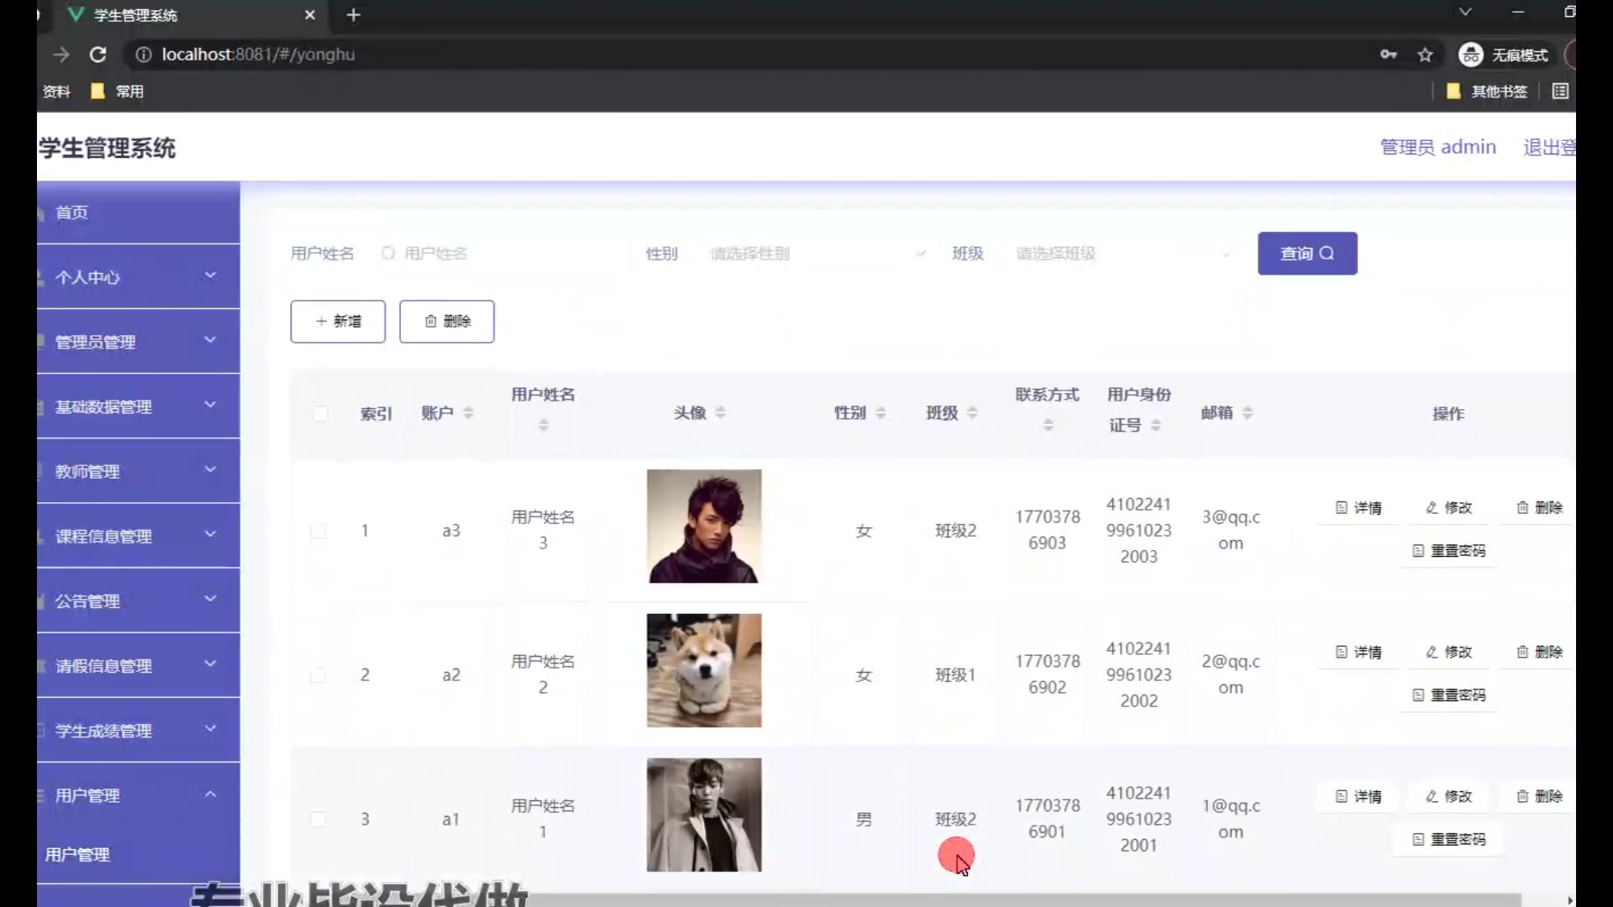Click the browser reload icon
Image resolution: width=1613 pixels, height=907 pixels.
coord(98,55)
